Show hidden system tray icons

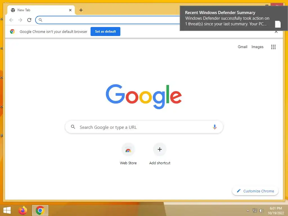[248, 211]
